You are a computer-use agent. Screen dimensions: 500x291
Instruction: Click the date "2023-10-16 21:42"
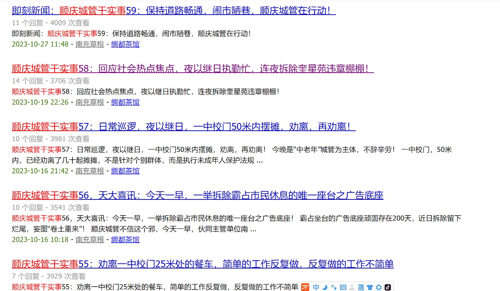40,171
